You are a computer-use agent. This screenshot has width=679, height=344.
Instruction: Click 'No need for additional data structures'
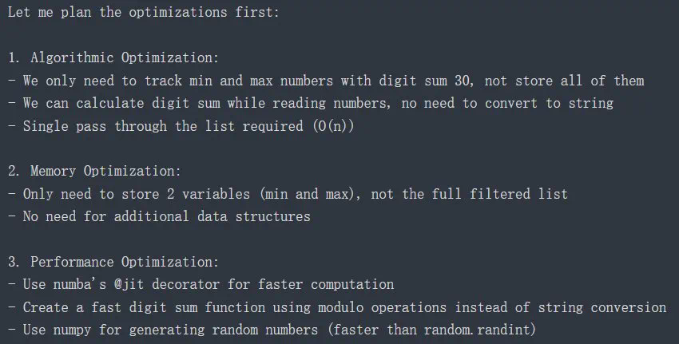[x=166, y=216]
